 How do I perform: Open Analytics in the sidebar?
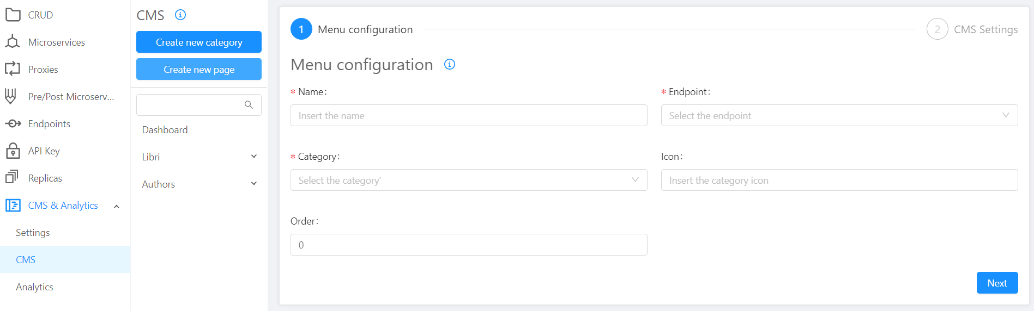[x=34, y=287]
